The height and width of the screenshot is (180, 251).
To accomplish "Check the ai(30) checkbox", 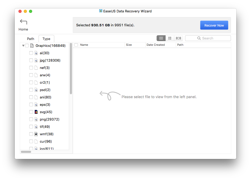I will 31,53.
